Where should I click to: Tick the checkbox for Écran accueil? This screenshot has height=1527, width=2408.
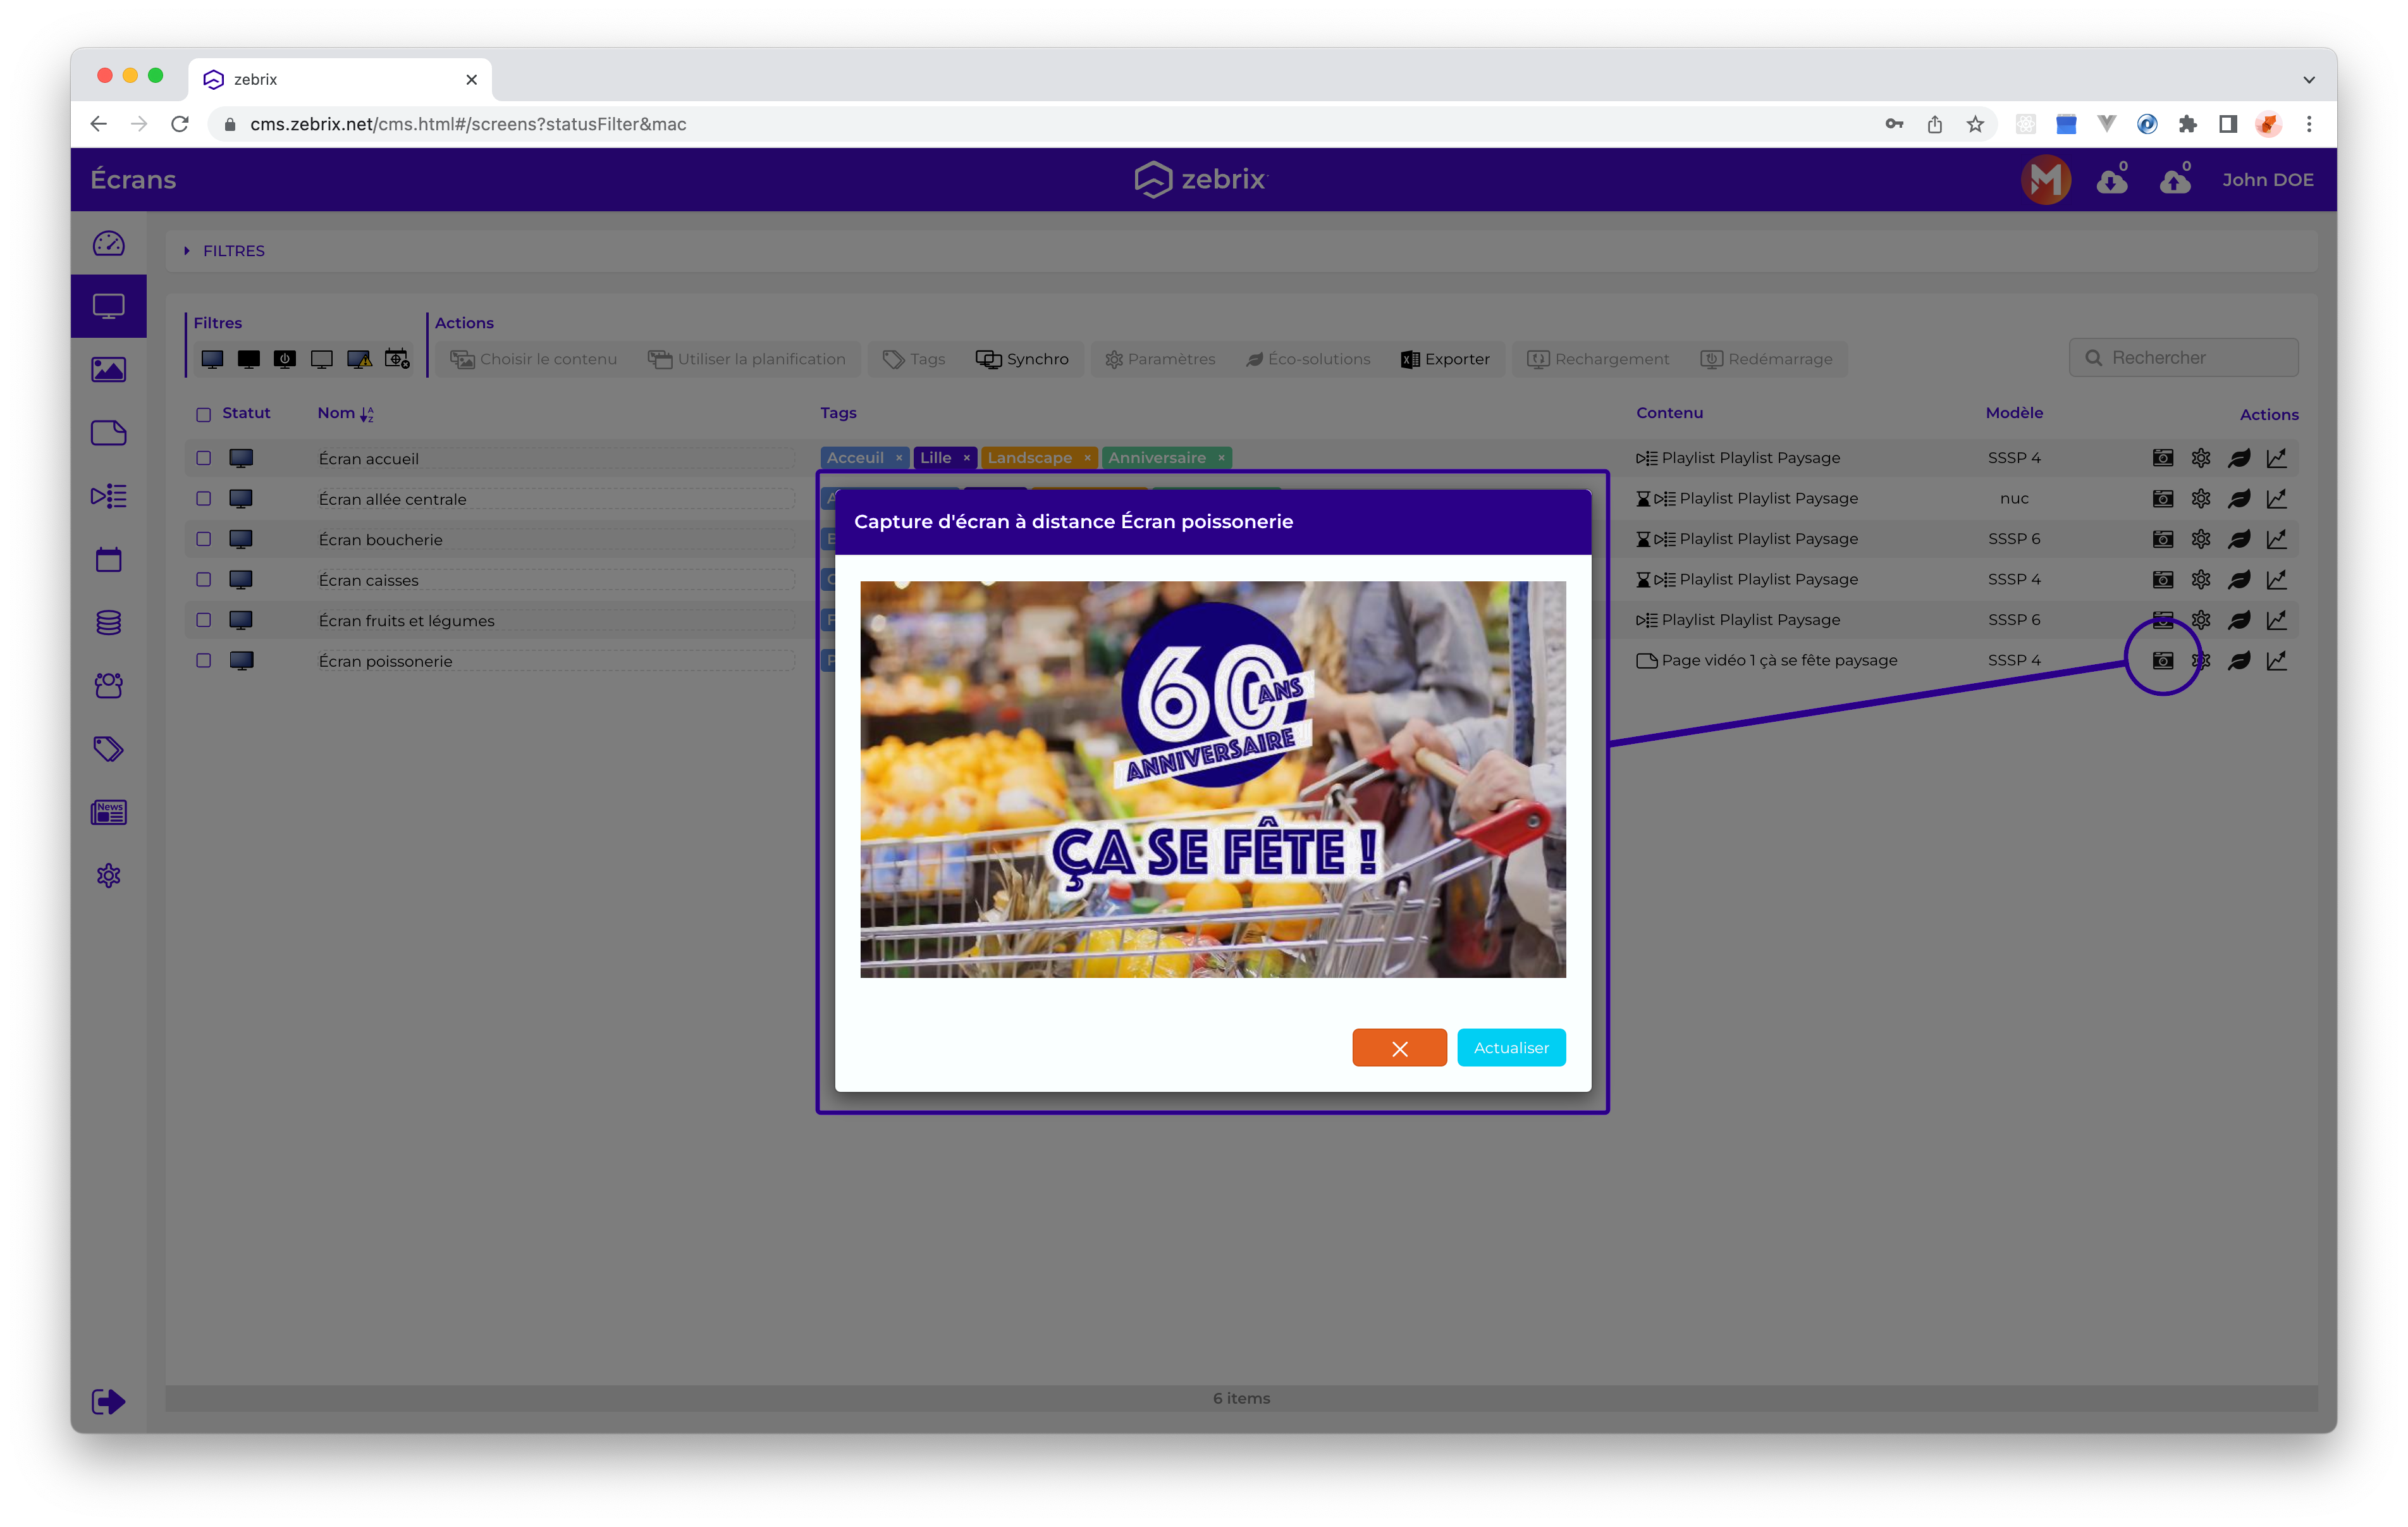(203, 459)
